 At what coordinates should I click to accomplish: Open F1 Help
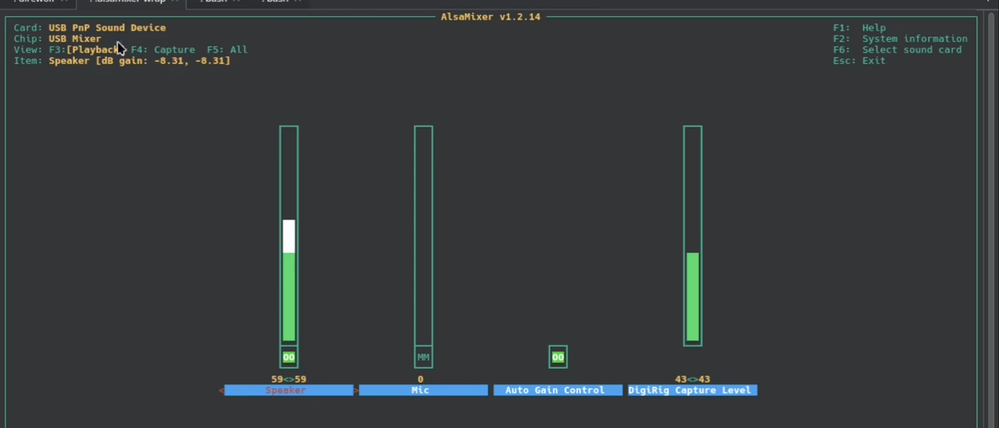coord(859,28)
